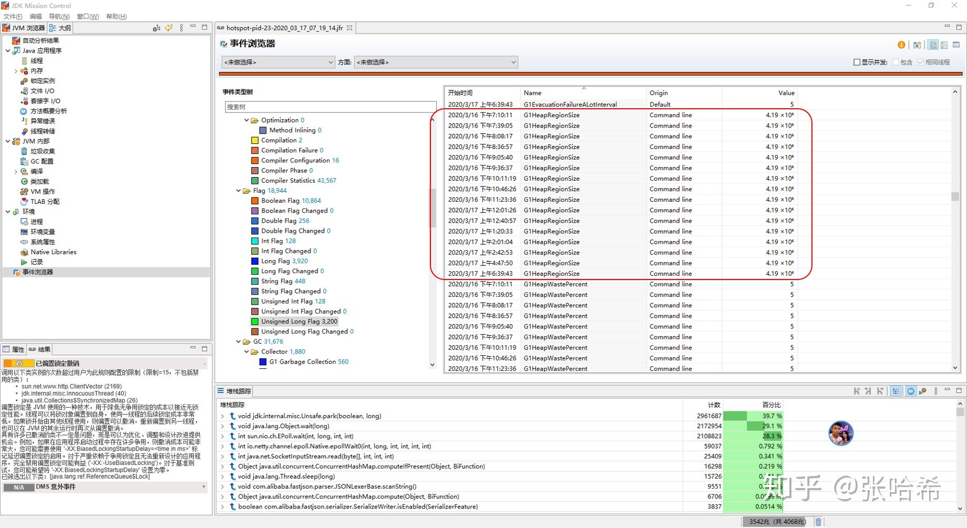Sort the table by the Name column header
Screen dimensions: 967x528
pyautogui.click(x=583, y=93)
